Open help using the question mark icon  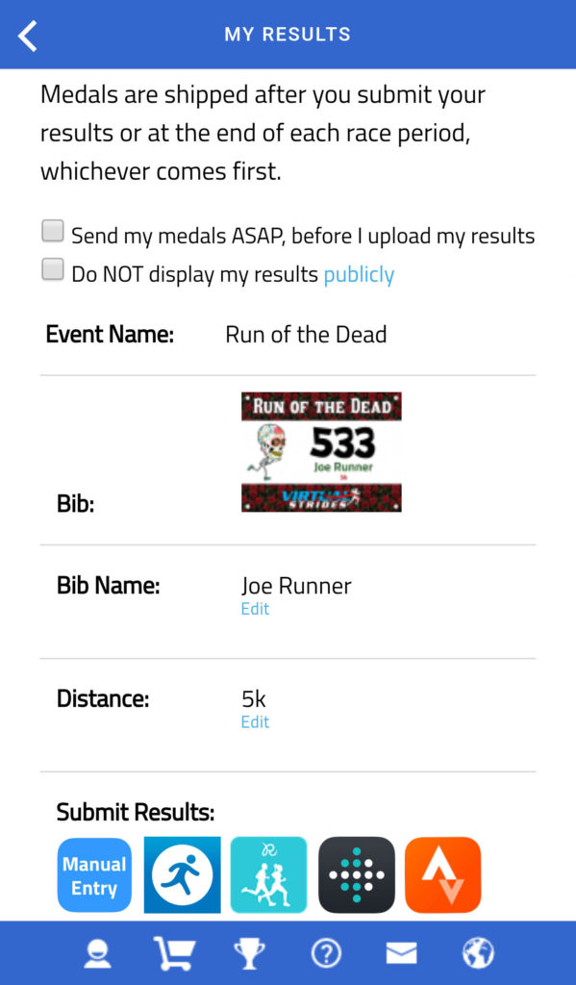click(326, 952)
